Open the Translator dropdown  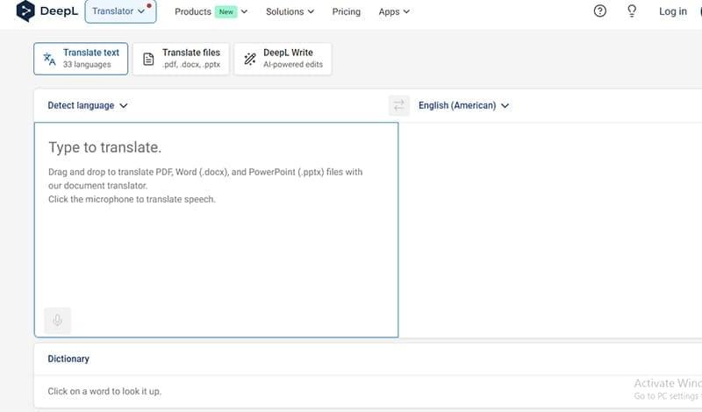coord(120,11)
